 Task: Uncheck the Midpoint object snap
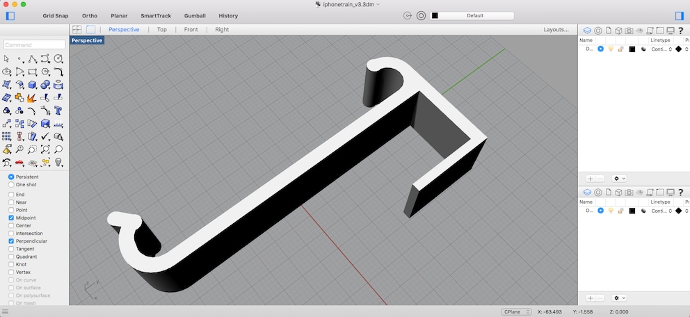click(11, 218)
